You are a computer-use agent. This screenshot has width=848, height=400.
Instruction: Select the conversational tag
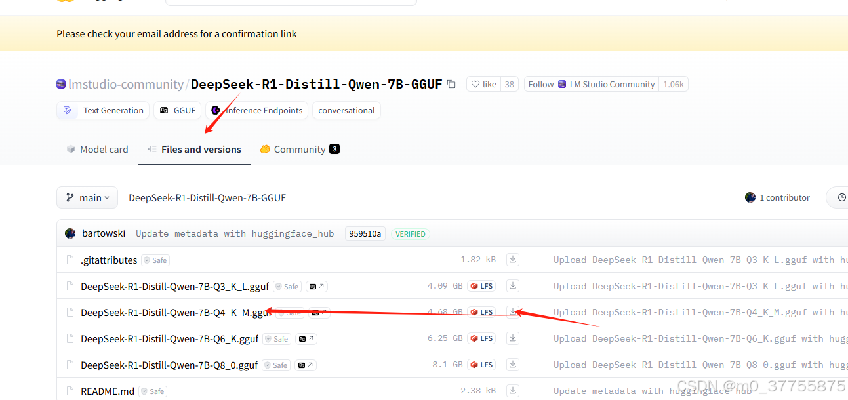click(x=346, y=110)
